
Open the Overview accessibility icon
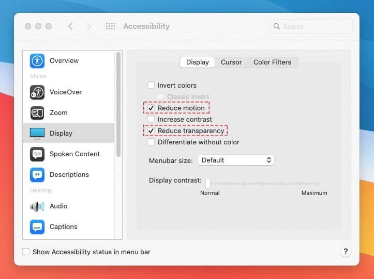tap(37, 61)
